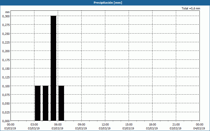The width and height of the screenshot is (210, 131).
Task: Click the 0,300 y-axis label
Action: click(x=6, y=16)
